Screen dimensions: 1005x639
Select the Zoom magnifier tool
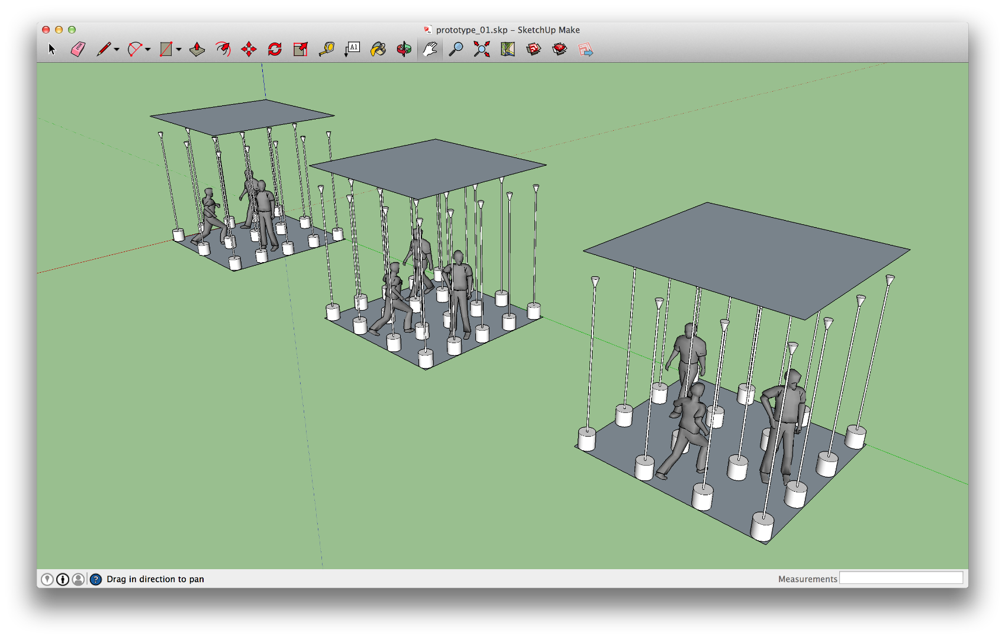coord(456,49)
